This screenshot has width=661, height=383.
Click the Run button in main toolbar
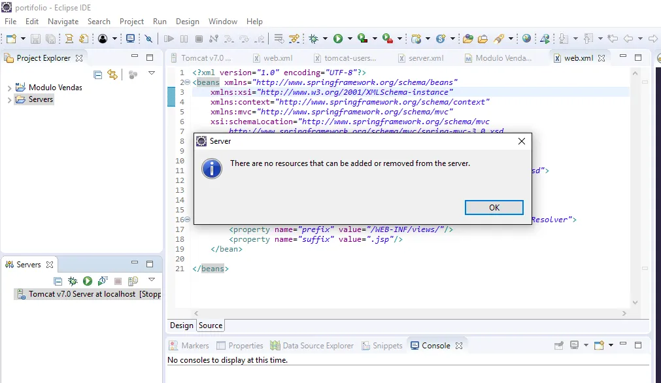pyautogui.click(x=338, y=39)
